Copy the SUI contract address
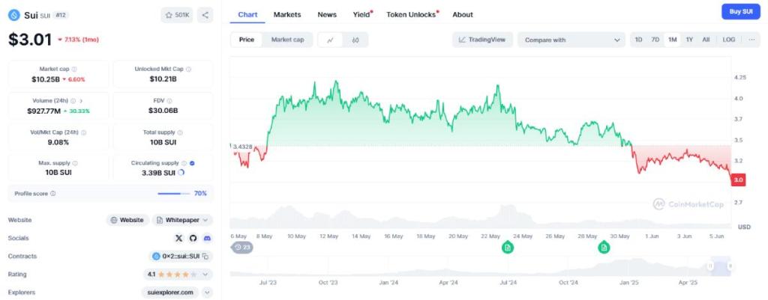Screen dimensions: 768x300 click(205, 256)
